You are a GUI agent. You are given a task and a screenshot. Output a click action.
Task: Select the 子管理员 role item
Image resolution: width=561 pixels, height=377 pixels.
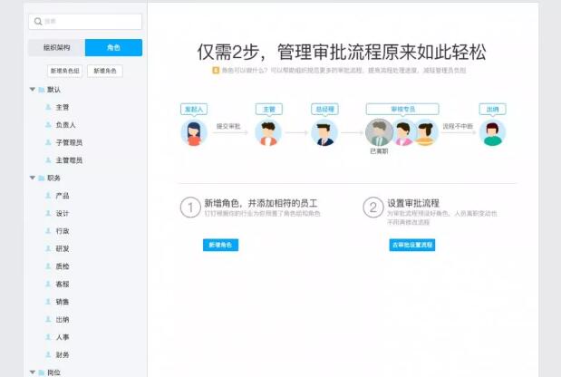point(68,142)
